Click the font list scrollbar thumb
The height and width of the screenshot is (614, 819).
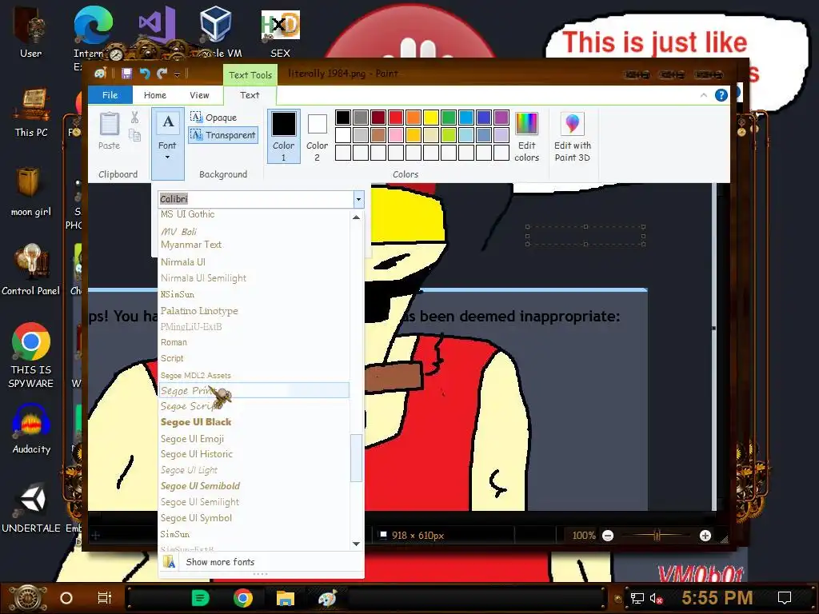coord(356,458)
